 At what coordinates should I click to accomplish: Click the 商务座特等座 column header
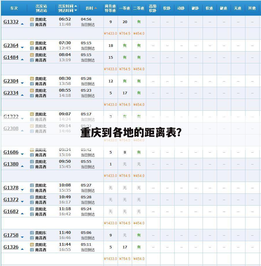click(x=110, y=8)
